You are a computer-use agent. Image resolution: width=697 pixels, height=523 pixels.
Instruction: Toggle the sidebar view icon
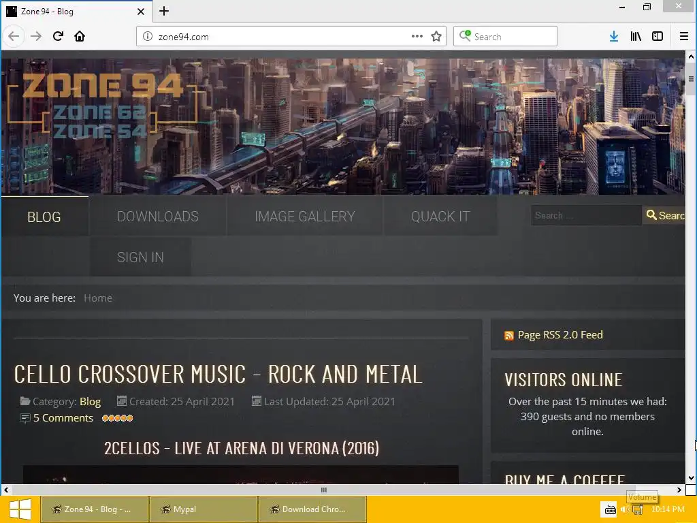pos(658,36)
